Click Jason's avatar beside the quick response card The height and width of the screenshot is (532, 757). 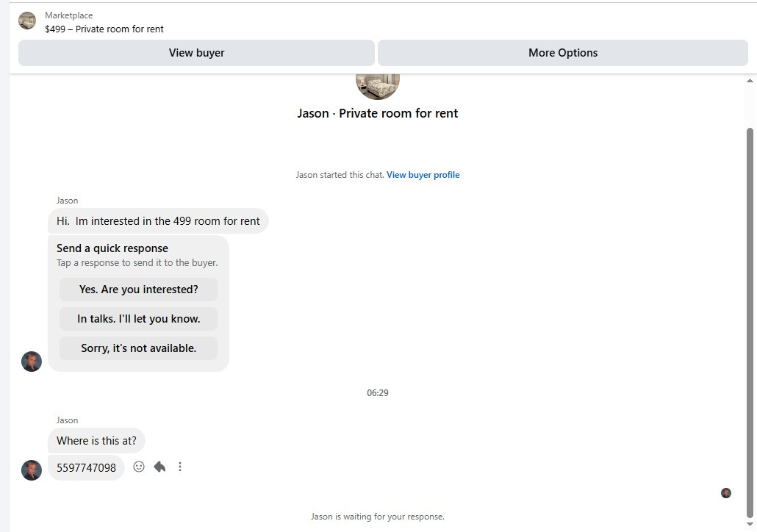(32, 362)
